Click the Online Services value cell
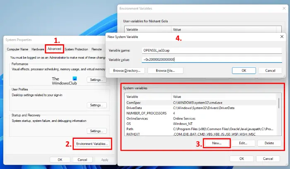 [184, 119]
